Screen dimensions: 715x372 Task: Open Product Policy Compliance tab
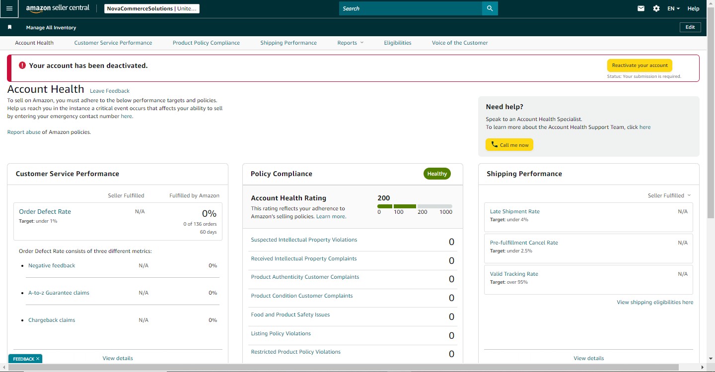click(206, 43)
